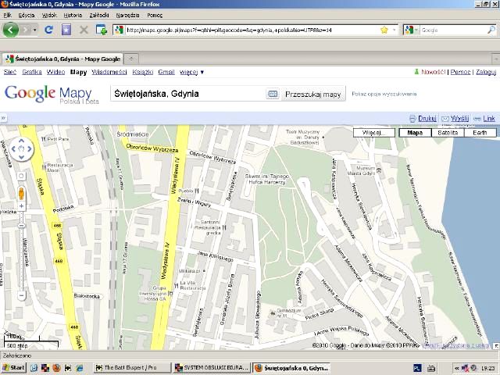Click the home icon in the toolbar

tap(66, 30)
